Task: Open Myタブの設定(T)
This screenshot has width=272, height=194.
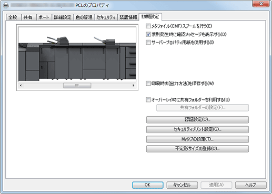Action: tap(197, 139)
